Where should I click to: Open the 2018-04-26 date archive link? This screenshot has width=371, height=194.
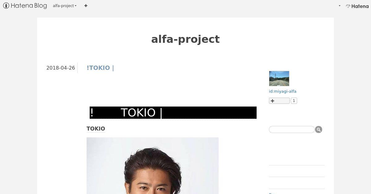(61, 68)
